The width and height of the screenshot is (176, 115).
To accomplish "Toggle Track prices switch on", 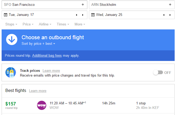I will pyautogui.click(x=158, y=72).
